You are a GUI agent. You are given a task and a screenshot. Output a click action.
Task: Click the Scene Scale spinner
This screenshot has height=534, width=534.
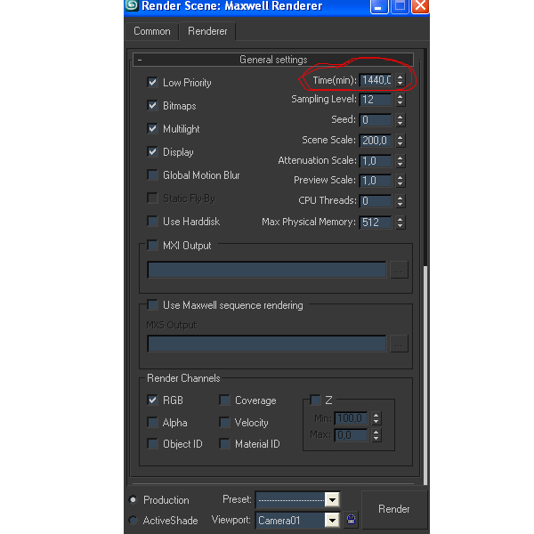click(x=400, y=141)
